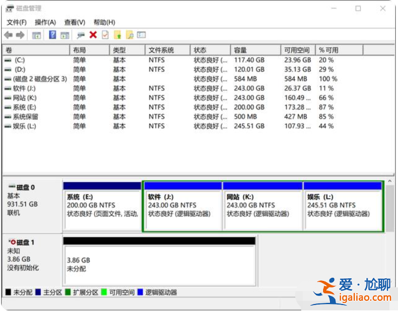Click scroll-up arrow of disk pane scrollbar
Viewport: 398px width, 312px height.
coord(390,182)
